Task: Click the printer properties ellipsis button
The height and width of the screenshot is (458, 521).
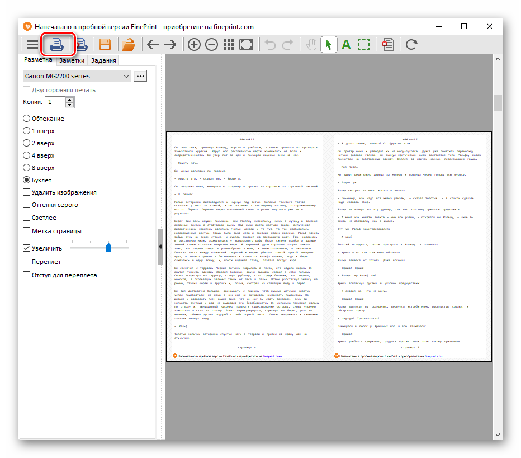Action: click(140, 76)
